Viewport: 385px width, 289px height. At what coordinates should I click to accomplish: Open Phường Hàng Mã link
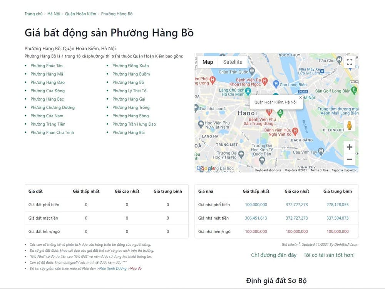(47, 74)
